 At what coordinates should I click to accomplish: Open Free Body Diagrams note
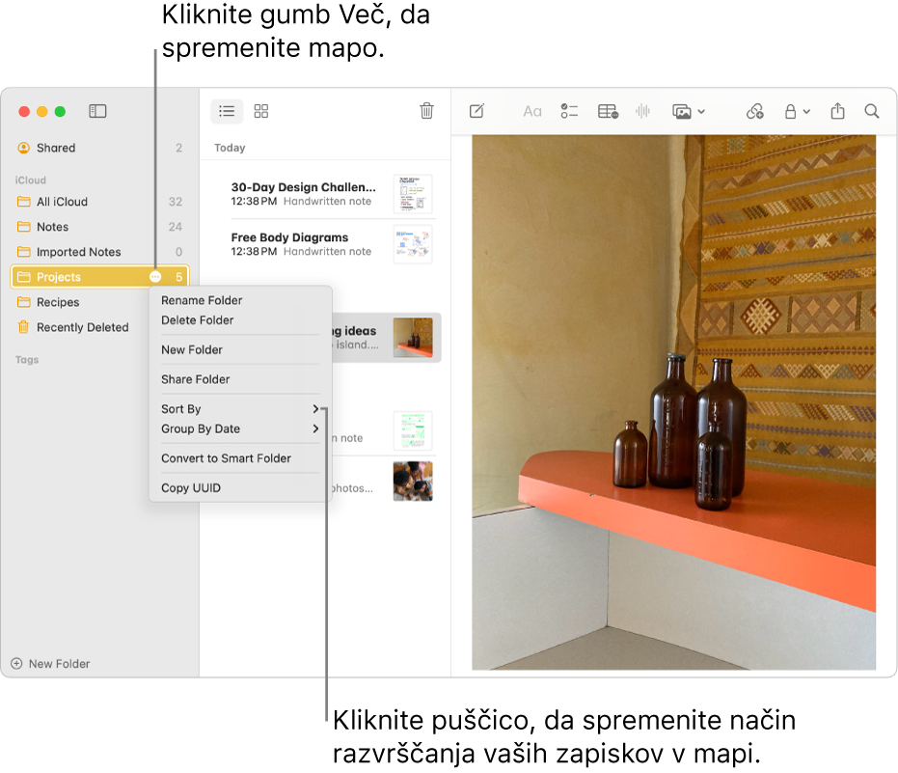pyautogui.click(x=324, y=244)
